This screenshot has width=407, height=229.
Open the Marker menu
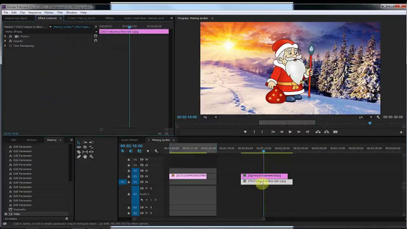[49, 13]
